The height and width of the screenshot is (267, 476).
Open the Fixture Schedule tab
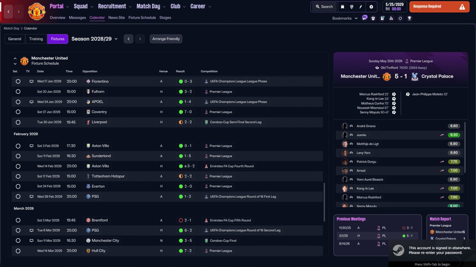[x=142, y=17]
